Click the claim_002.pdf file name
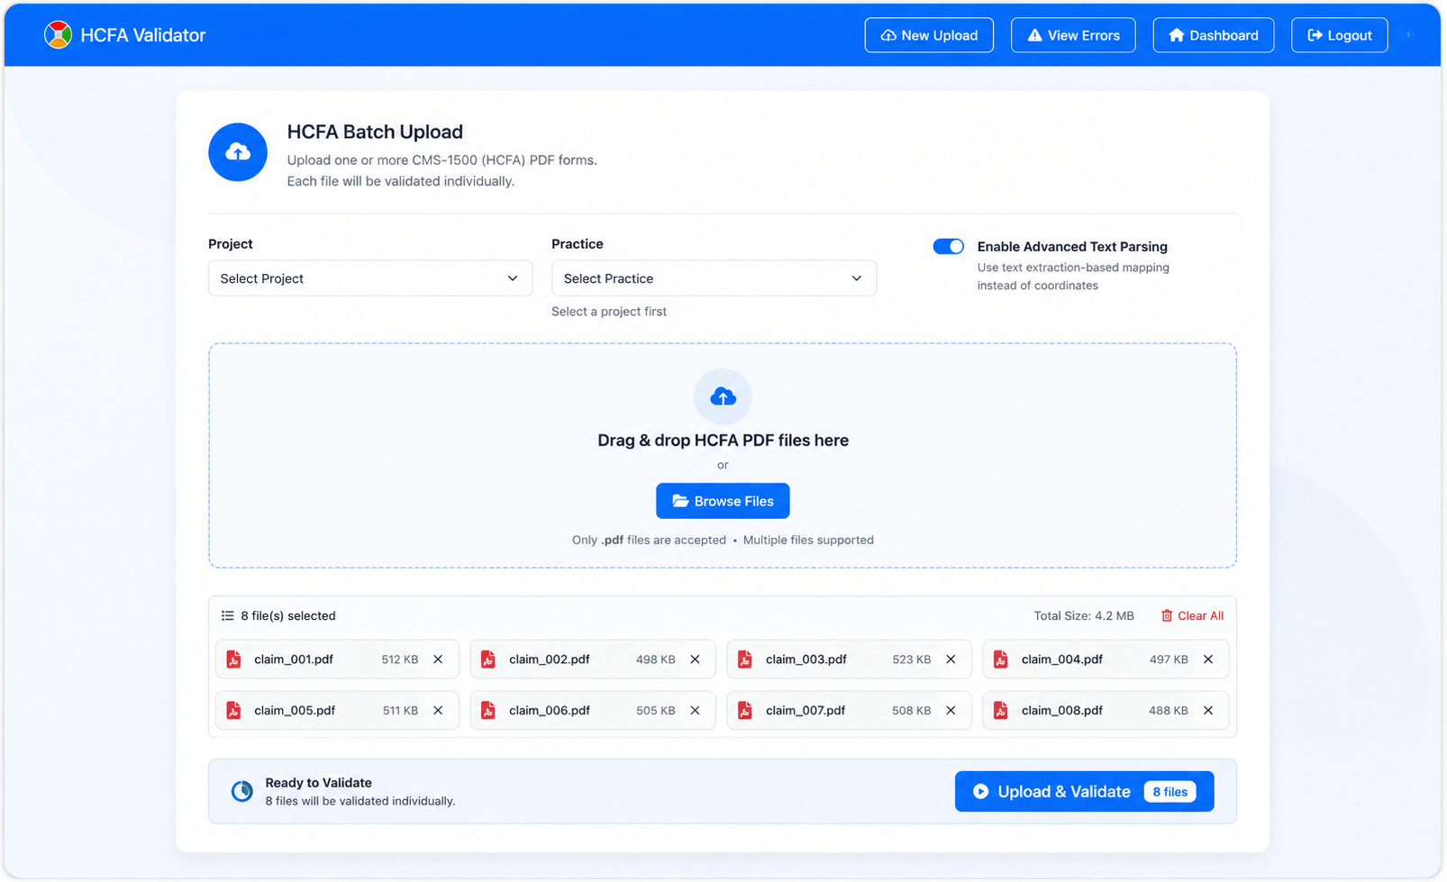1447x882 pixels. coord(550,659)
